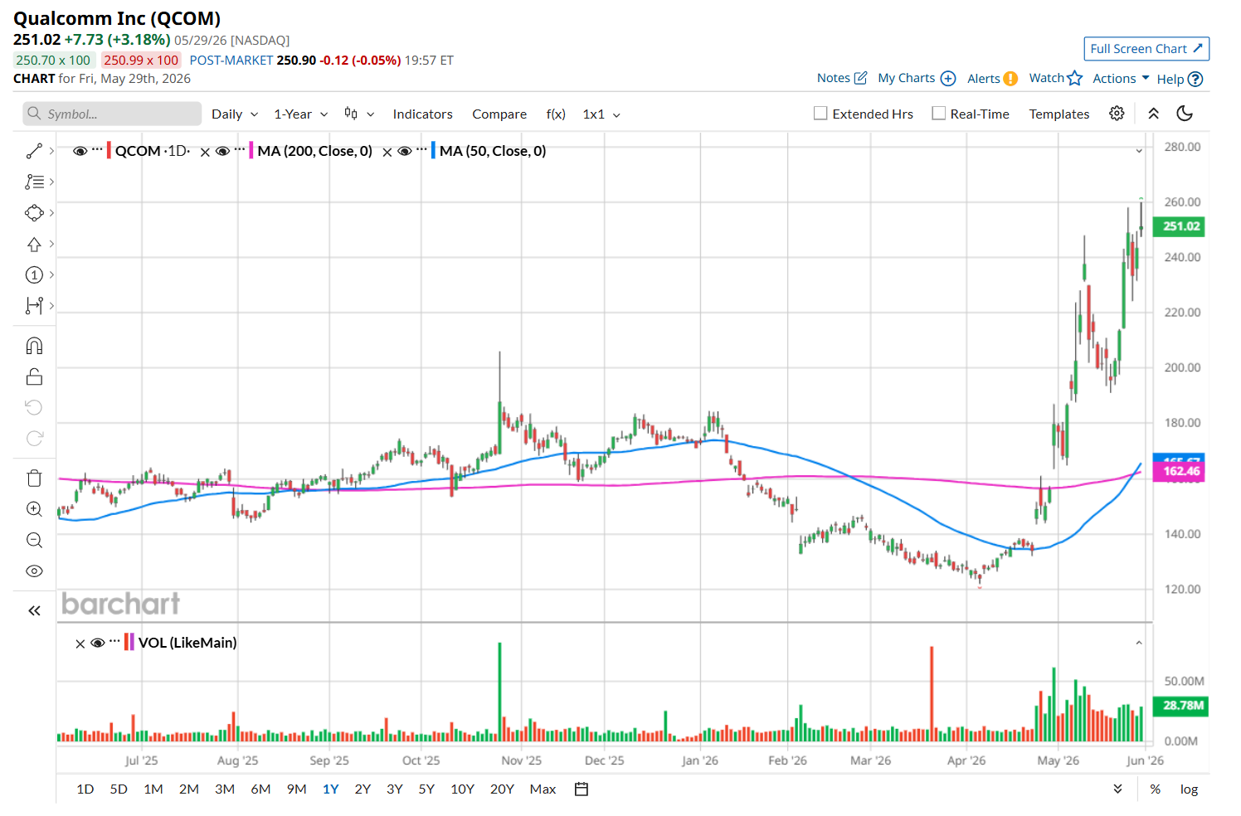This screenshot has height=816, width=1241.
Task: Expand the 1-Year period dropdown
Action: [301, 114]
